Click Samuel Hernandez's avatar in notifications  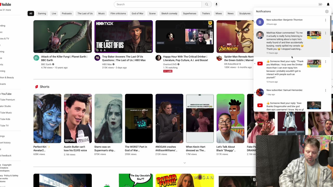click(260, 92)
